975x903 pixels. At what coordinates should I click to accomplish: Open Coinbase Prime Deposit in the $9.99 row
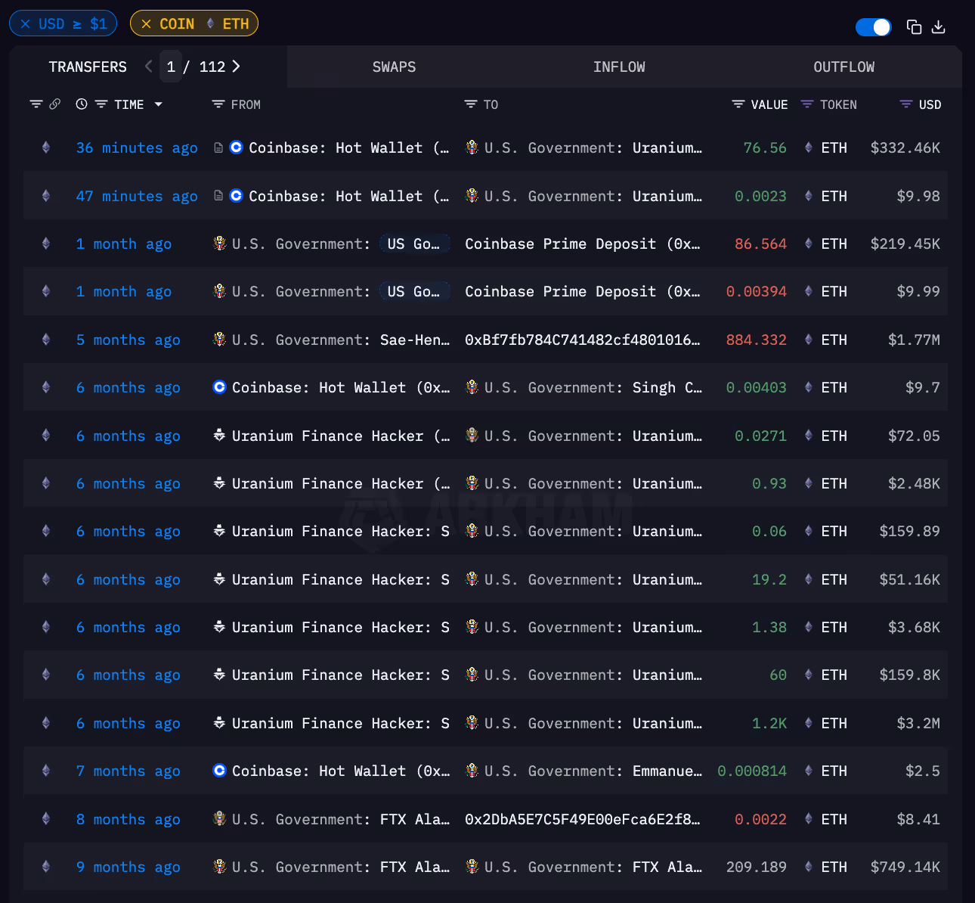[x=583, y=292]
